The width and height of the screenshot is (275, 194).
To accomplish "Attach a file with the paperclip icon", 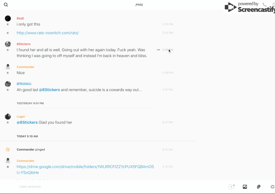I will pos(259,187).
